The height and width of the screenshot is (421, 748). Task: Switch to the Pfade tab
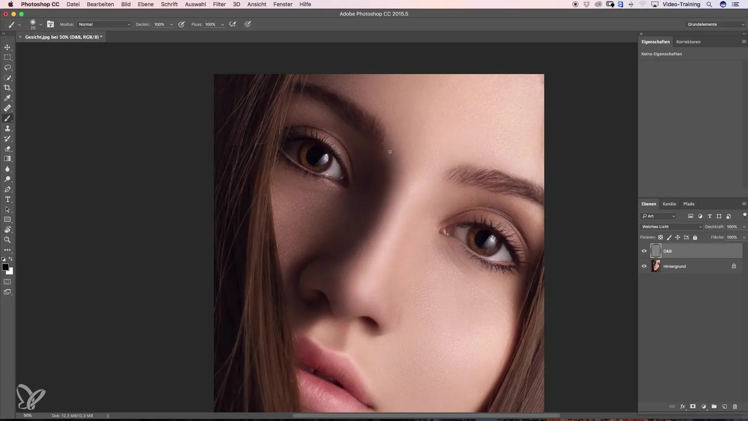tap(688, 204)
